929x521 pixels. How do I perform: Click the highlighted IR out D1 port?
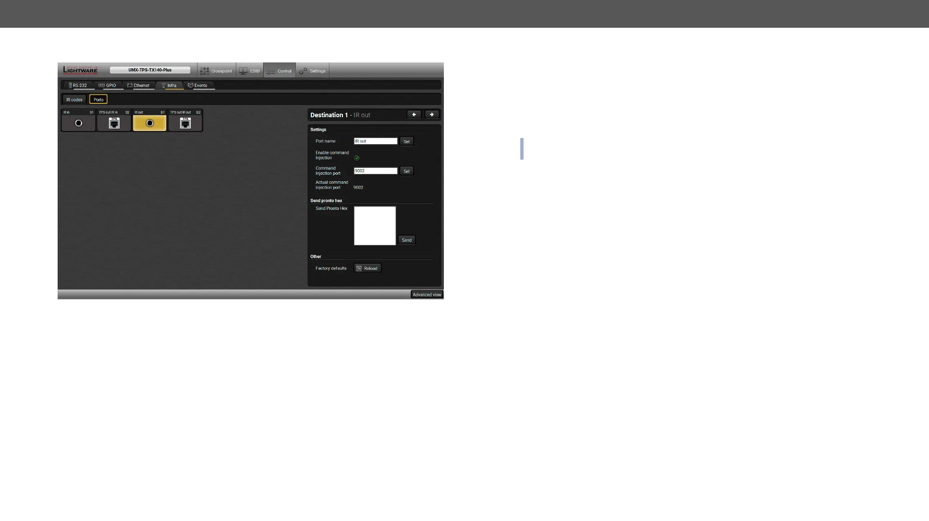click(x=150, y=123)
